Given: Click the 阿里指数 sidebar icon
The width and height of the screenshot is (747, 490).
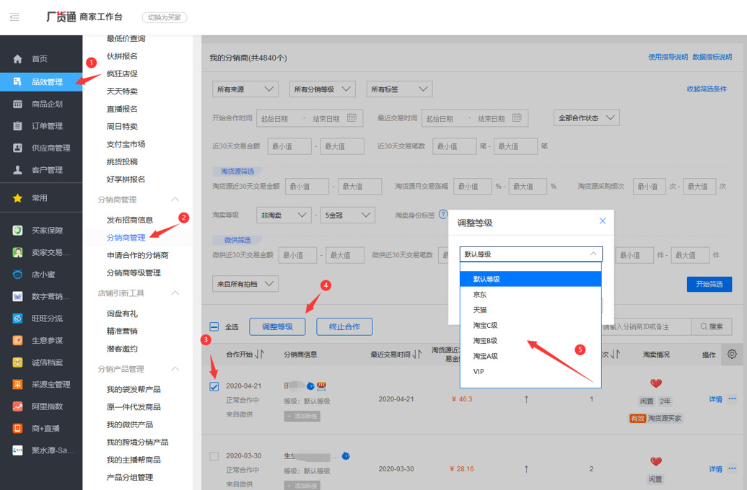Looking at the screenshot, I should (x=17, y=406).
